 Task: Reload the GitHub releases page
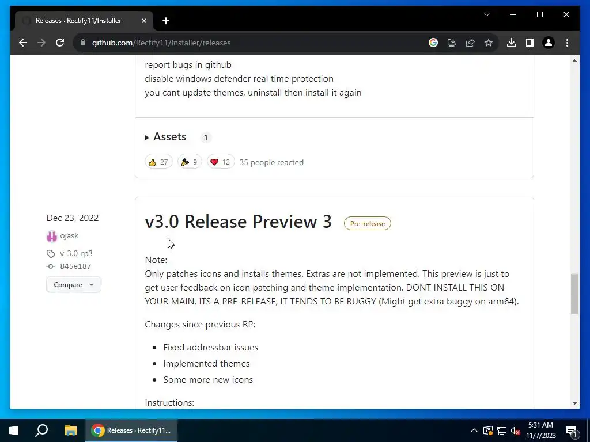[x=60, y=43]
